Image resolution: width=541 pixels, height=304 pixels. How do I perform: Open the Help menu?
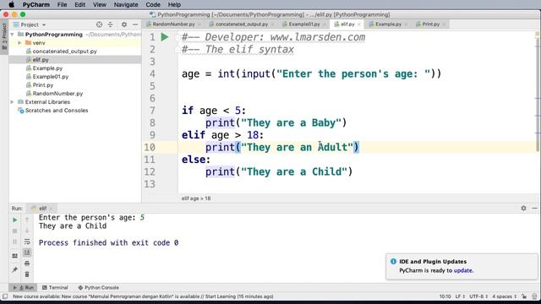tap(174, 4)
